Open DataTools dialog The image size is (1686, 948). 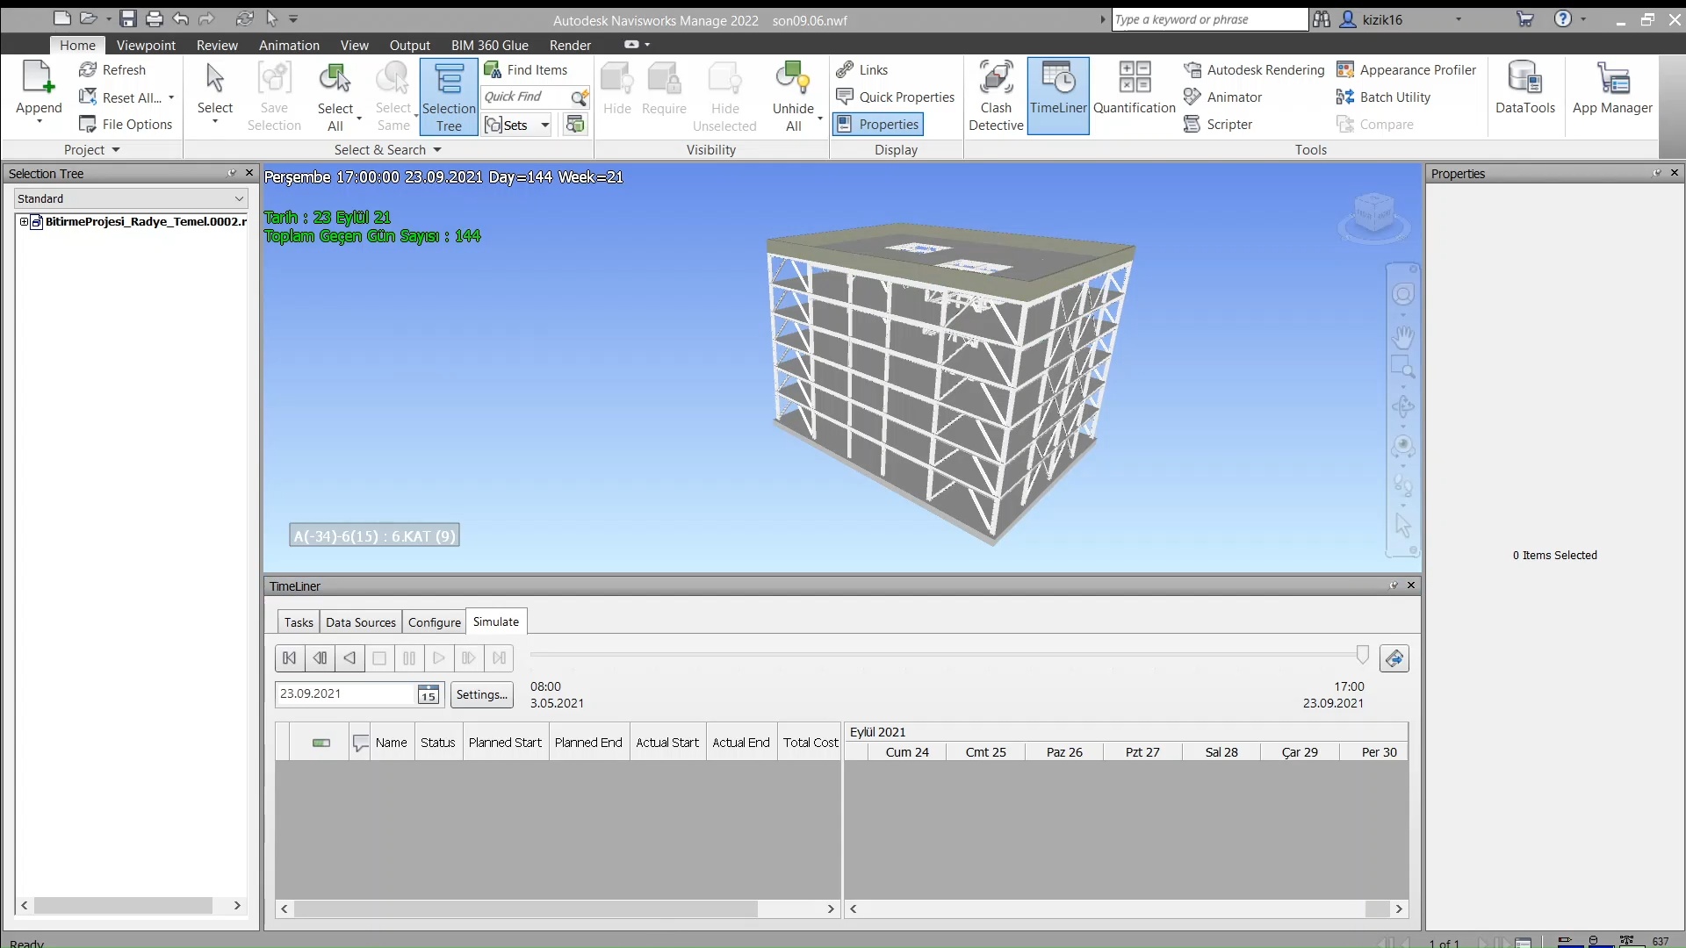pos(1525,88)
